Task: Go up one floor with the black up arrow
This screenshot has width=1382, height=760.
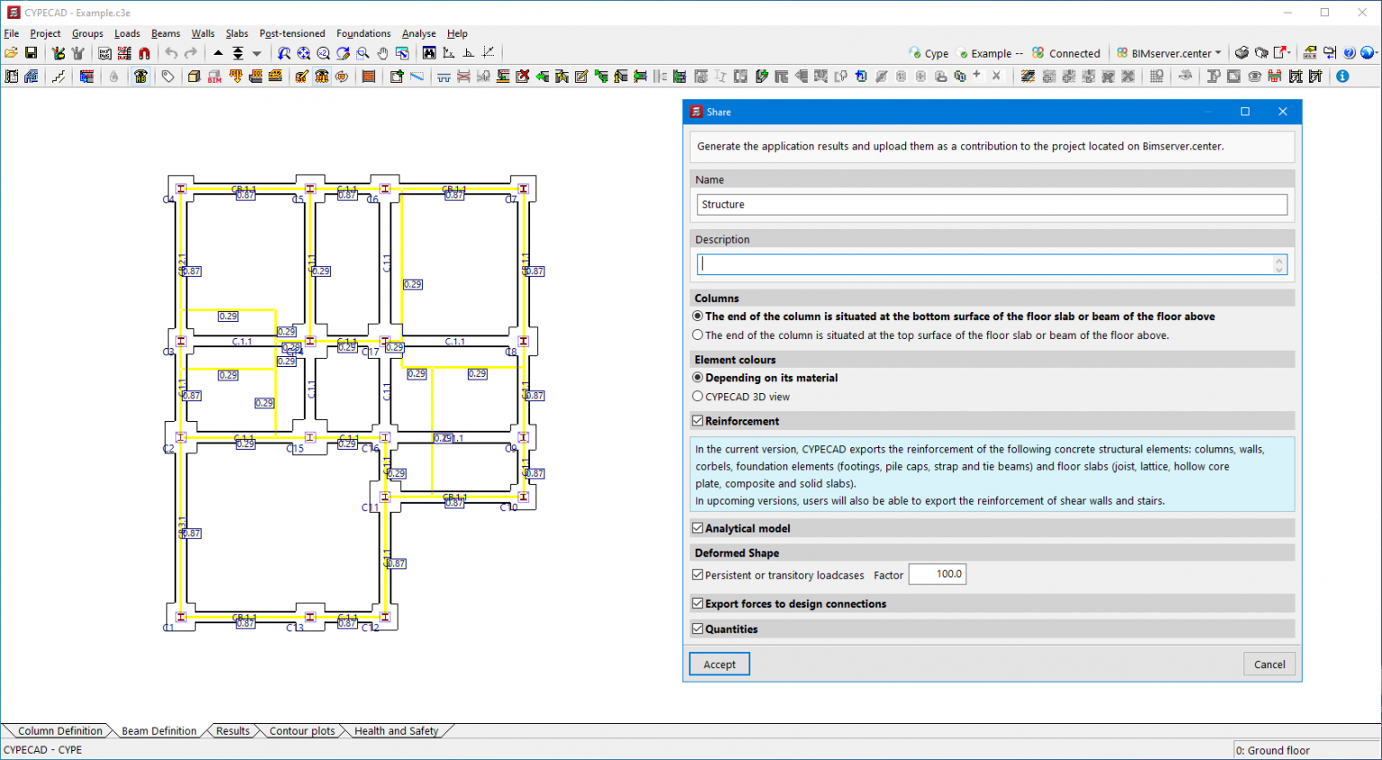Action: point(218,53)
